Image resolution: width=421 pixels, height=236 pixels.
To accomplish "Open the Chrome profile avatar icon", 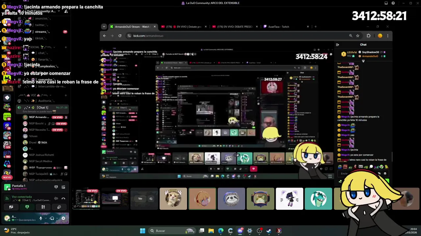I will pyautogui.click(x=380, y=36).
